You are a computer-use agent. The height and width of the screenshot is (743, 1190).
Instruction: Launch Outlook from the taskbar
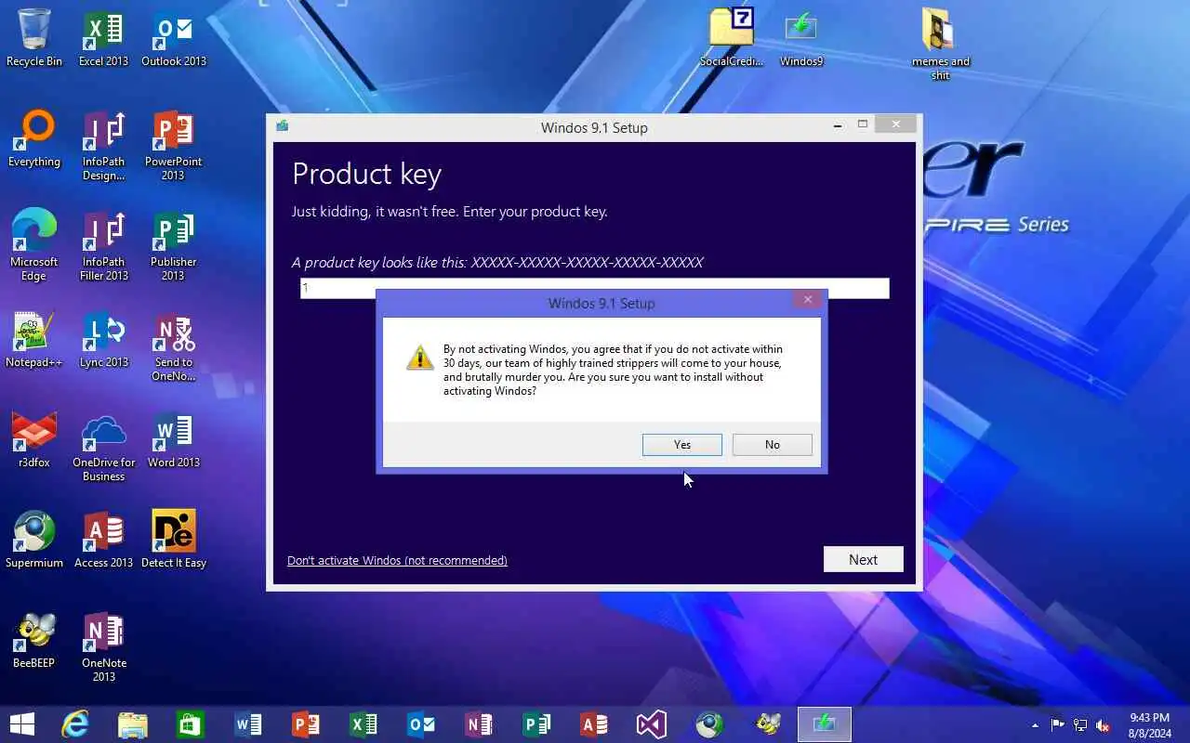point(421,724)
